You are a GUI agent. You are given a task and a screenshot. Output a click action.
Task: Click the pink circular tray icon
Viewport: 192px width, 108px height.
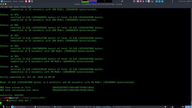[138, 1]
